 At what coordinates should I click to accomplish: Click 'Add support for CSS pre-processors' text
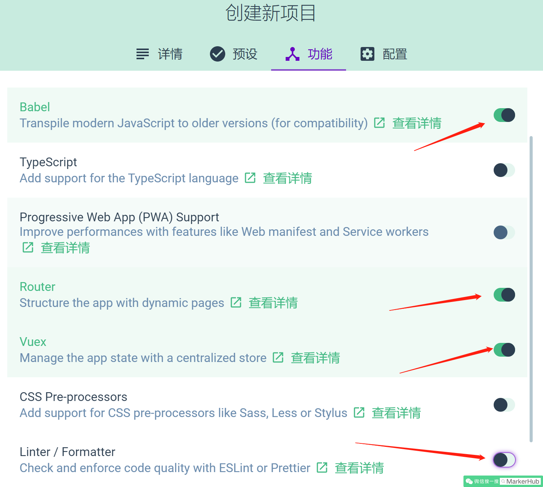pyautogui.click(x=184, y=413)
